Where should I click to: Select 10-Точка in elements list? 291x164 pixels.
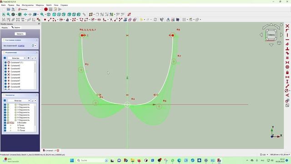tap(21, 128)
